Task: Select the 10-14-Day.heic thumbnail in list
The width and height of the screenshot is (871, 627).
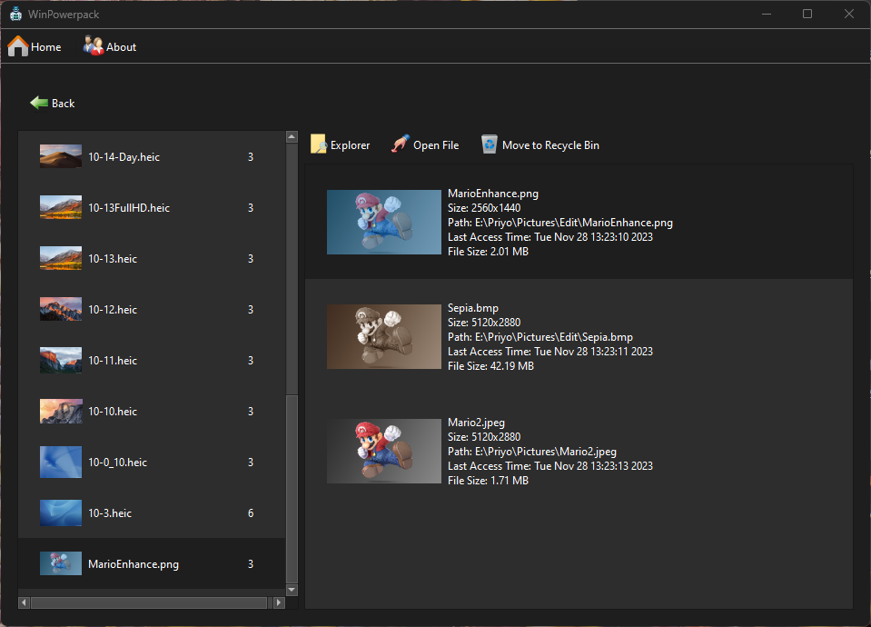Action: point(61,157)
